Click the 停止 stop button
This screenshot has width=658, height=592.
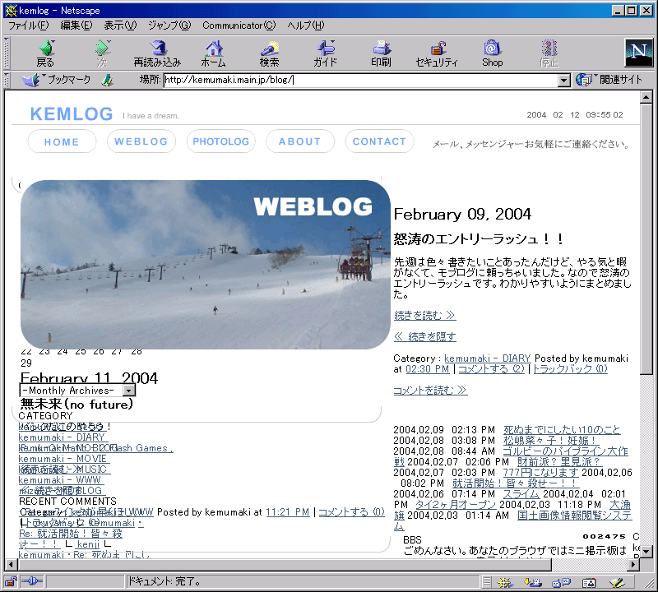pyautogui.click(x=549, y=53)
